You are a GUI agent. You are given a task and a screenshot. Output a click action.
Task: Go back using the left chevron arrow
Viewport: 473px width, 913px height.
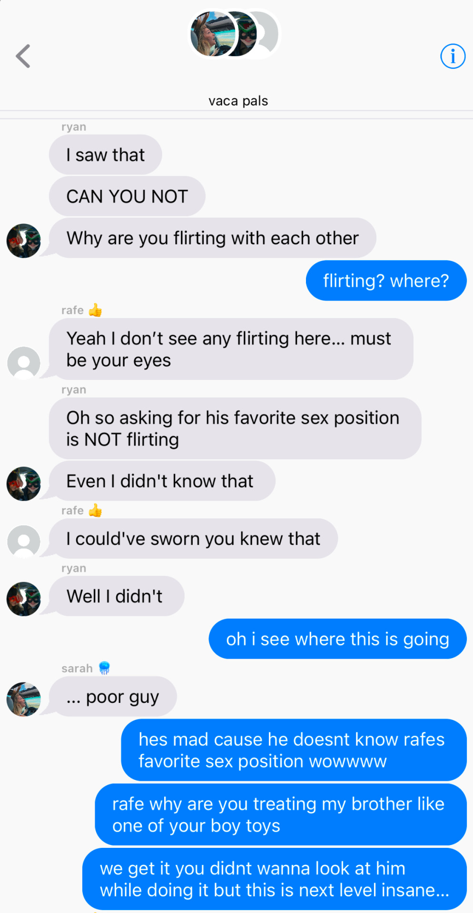[23, 56]
